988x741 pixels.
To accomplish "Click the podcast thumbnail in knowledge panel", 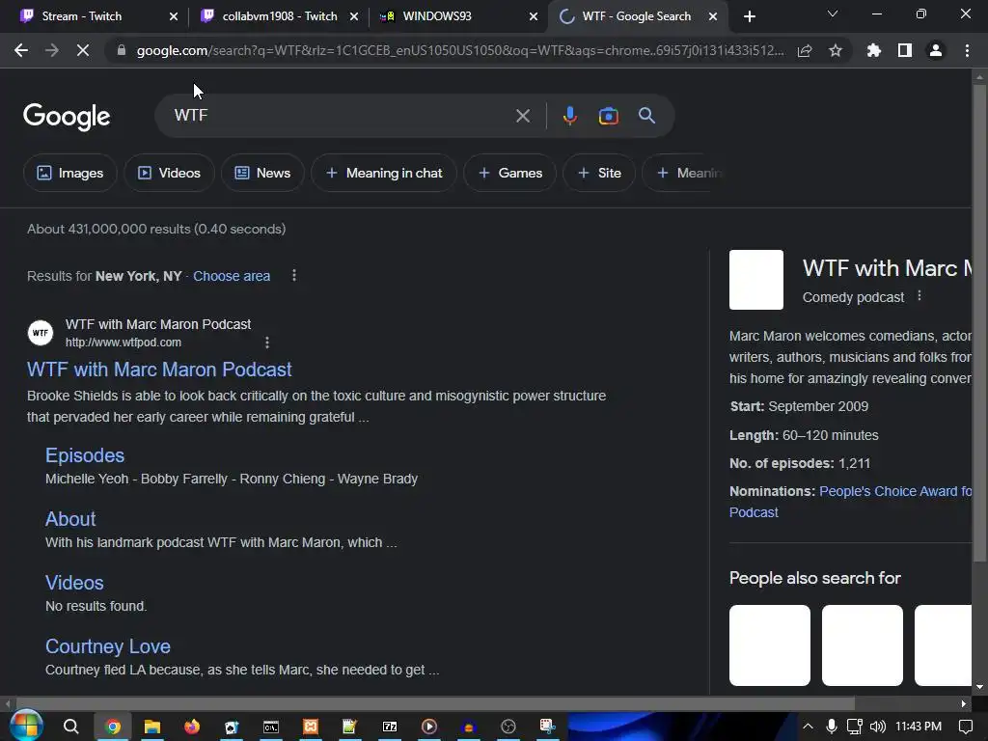I will (756, 280).
